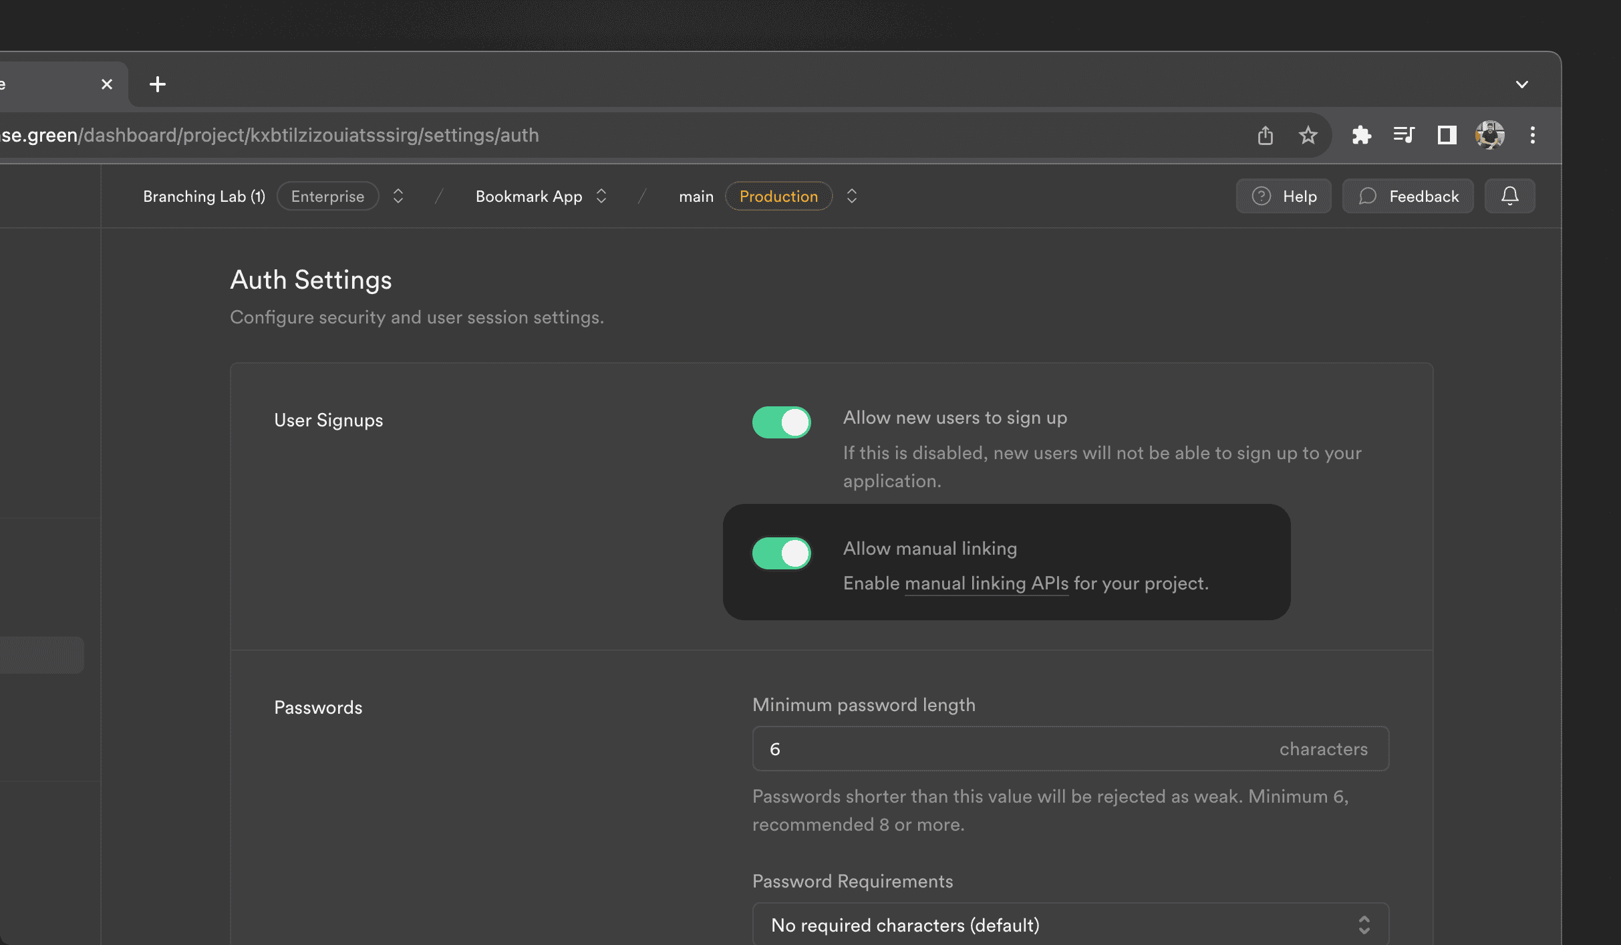
Task: Expand the Bookmark App project switcher
Action: pyautogui.click(x=601, y=196)
